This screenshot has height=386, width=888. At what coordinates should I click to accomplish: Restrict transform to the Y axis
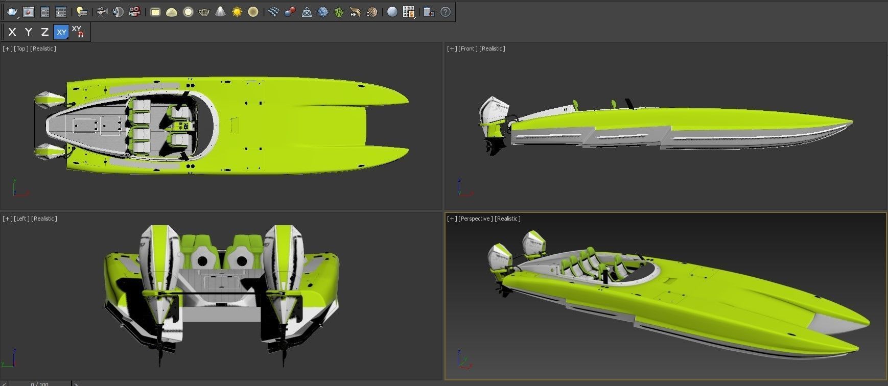point(29,32)
